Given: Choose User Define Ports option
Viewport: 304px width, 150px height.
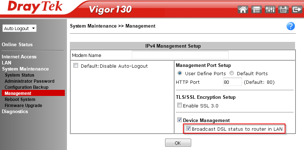Looking at the screenshot, I should [x=180, y=73].
